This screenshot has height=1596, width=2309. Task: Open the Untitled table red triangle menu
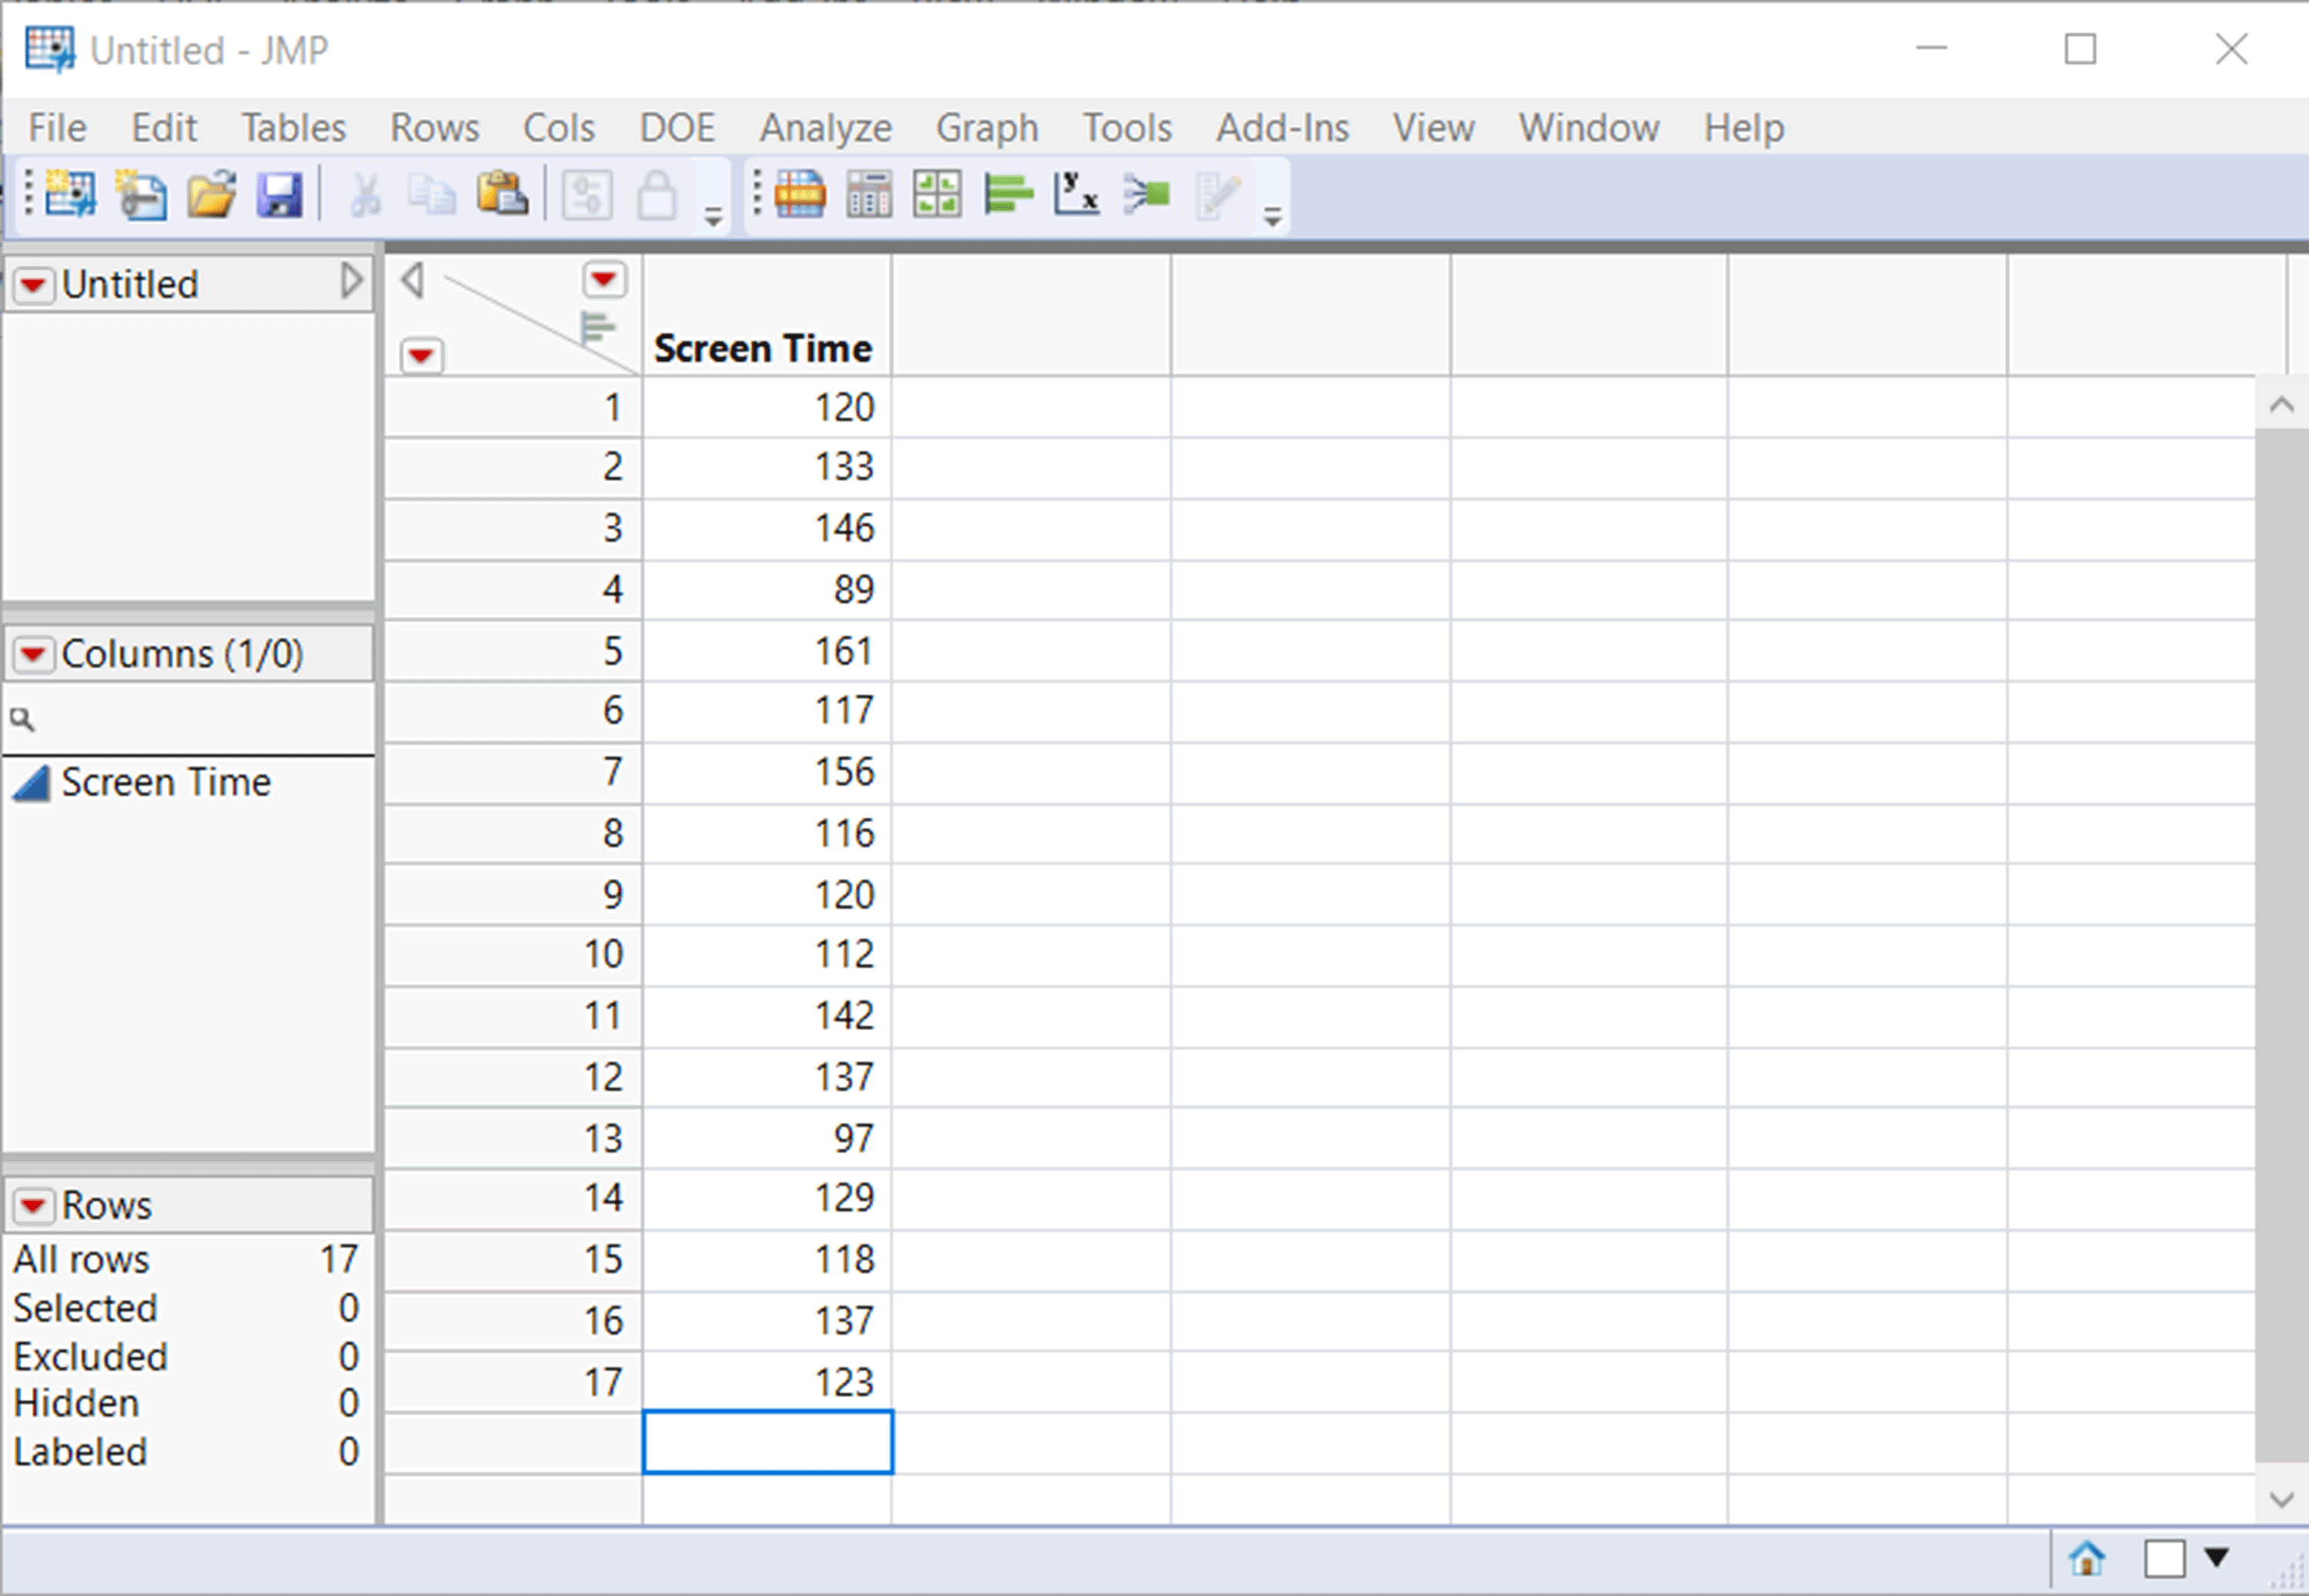point(33,285)
